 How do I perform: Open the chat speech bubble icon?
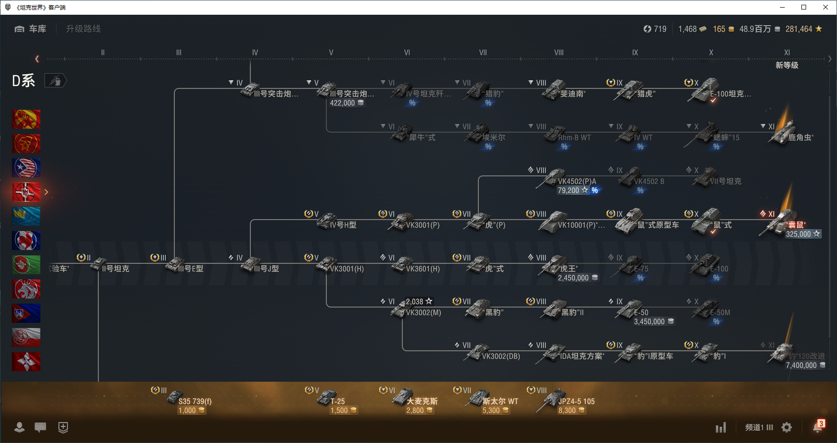40,427
